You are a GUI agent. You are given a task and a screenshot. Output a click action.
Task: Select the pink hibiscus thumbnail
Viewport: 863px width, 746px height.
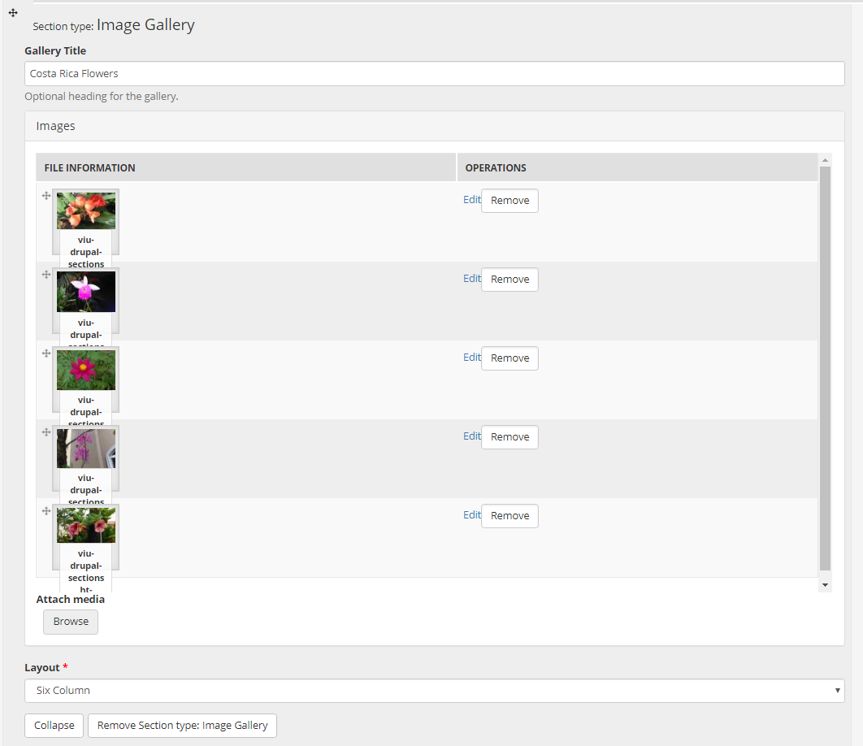pos(86,525)
